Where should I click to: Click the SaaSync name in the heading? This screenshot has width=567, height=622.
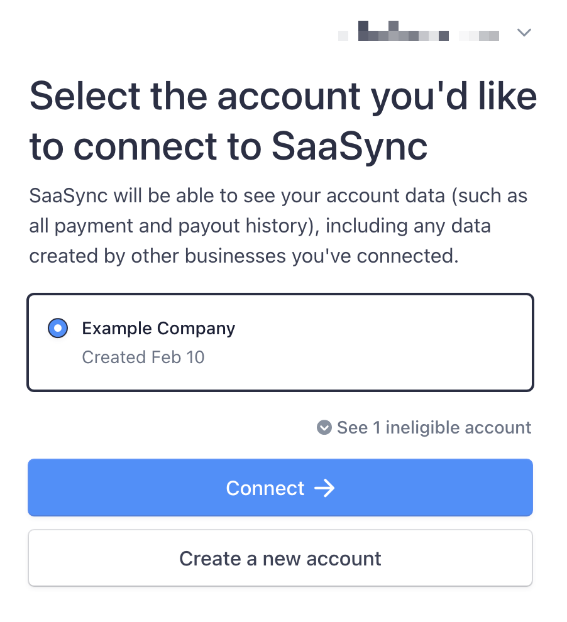click(x=349, y=147)
